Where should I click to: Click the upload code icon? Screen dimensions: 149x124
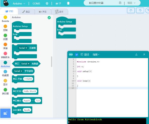click(x=136, y=55)
